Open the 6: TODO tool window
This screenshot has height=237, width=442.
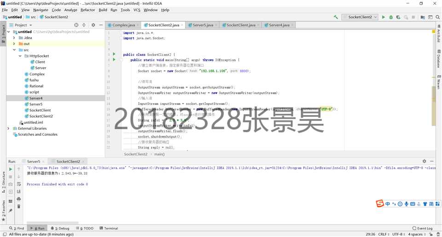click(85, 228)
